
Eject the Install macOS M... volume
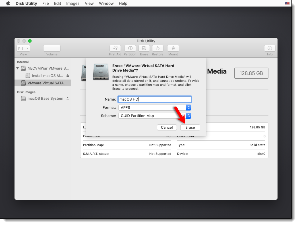67,76
